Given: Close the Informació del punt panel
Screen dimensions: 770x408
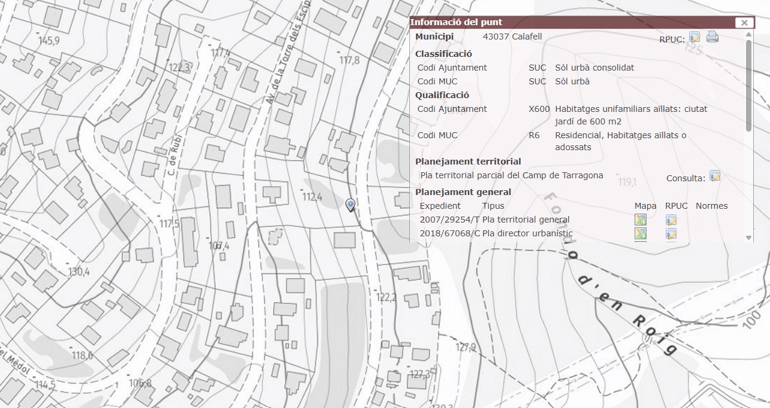Looking at the screenshot, I should pos(744,23).
